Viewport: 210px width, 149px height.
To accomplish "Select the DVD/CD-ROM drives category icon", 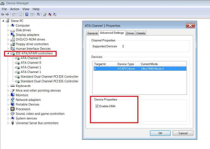I will click(13, 39).
